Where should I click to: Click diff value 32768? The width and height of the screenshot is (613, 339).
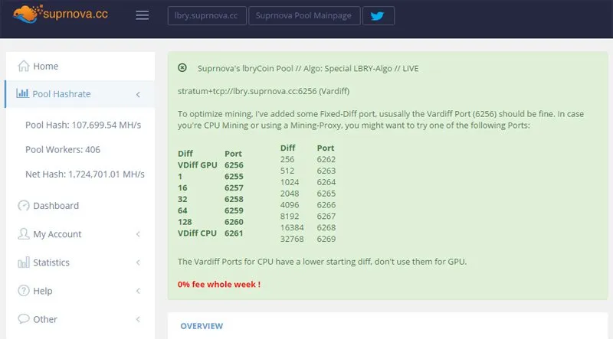(x=292, y=238)
